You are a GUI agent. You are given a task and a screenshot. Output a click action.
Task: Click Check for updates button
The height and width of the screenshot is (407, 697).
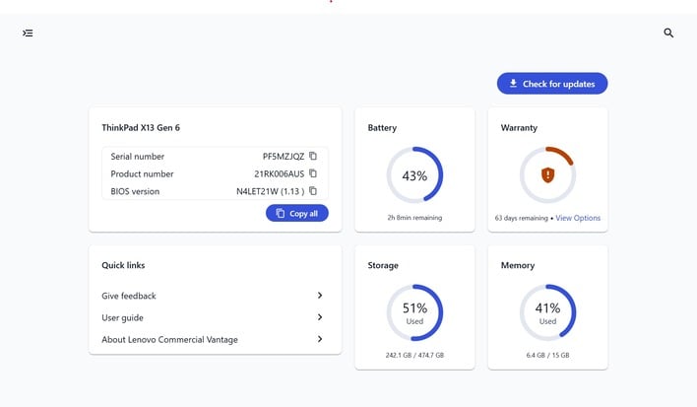552,84
